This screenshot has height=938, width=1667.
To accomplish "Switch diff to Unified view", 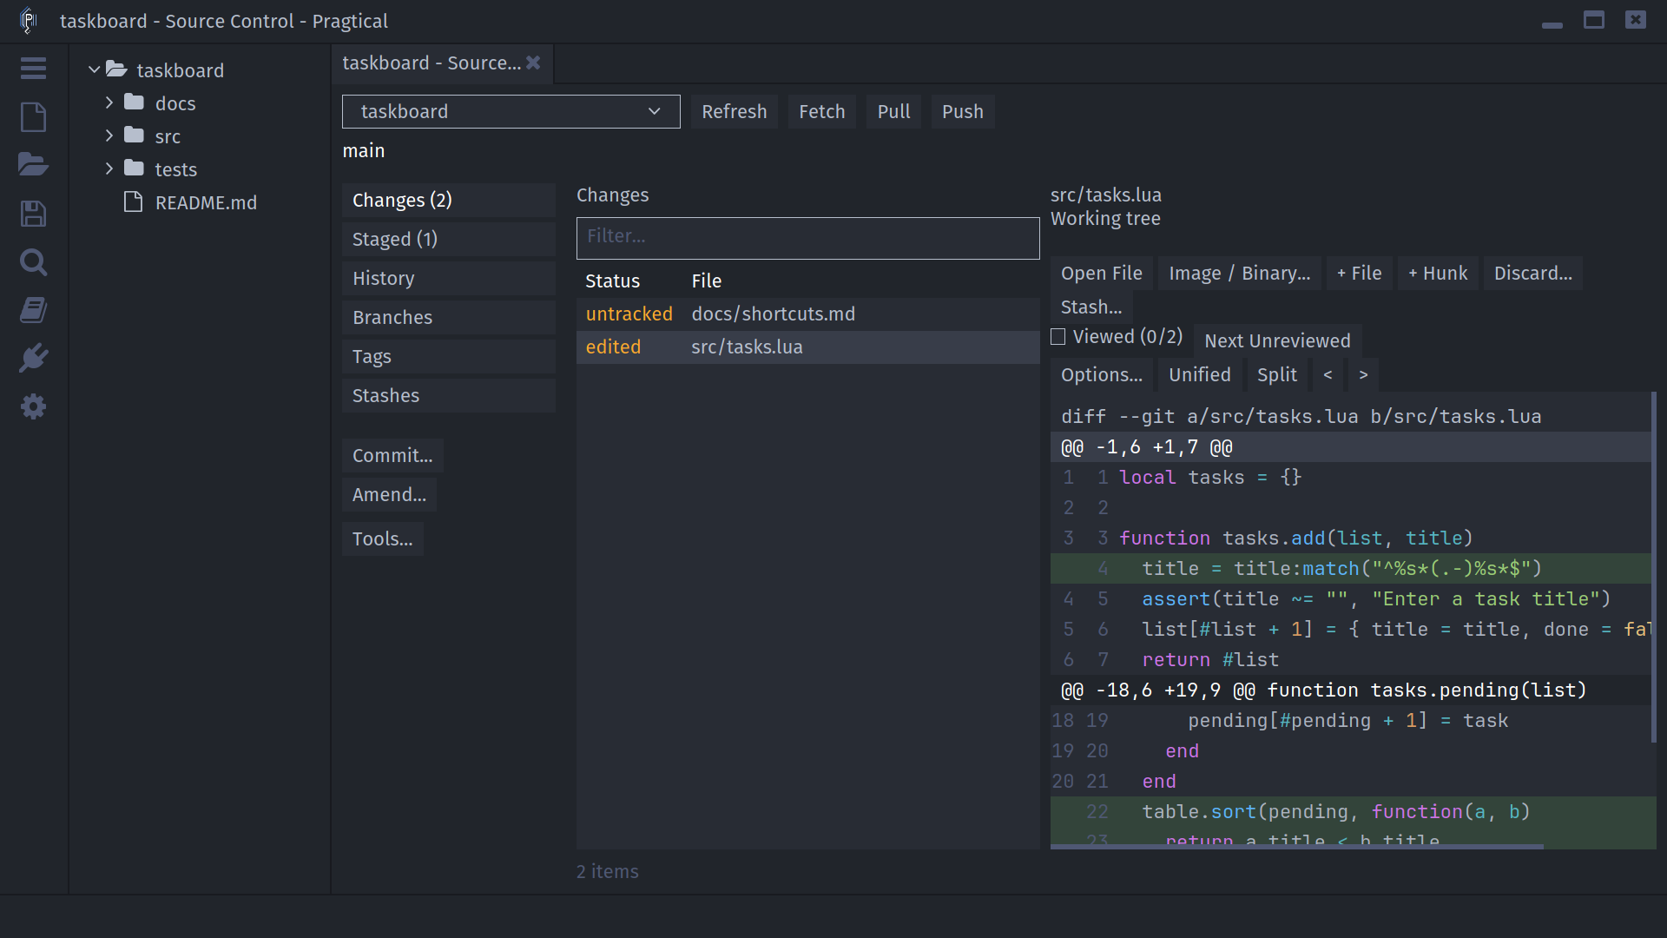I will (x=1200, y=374).
